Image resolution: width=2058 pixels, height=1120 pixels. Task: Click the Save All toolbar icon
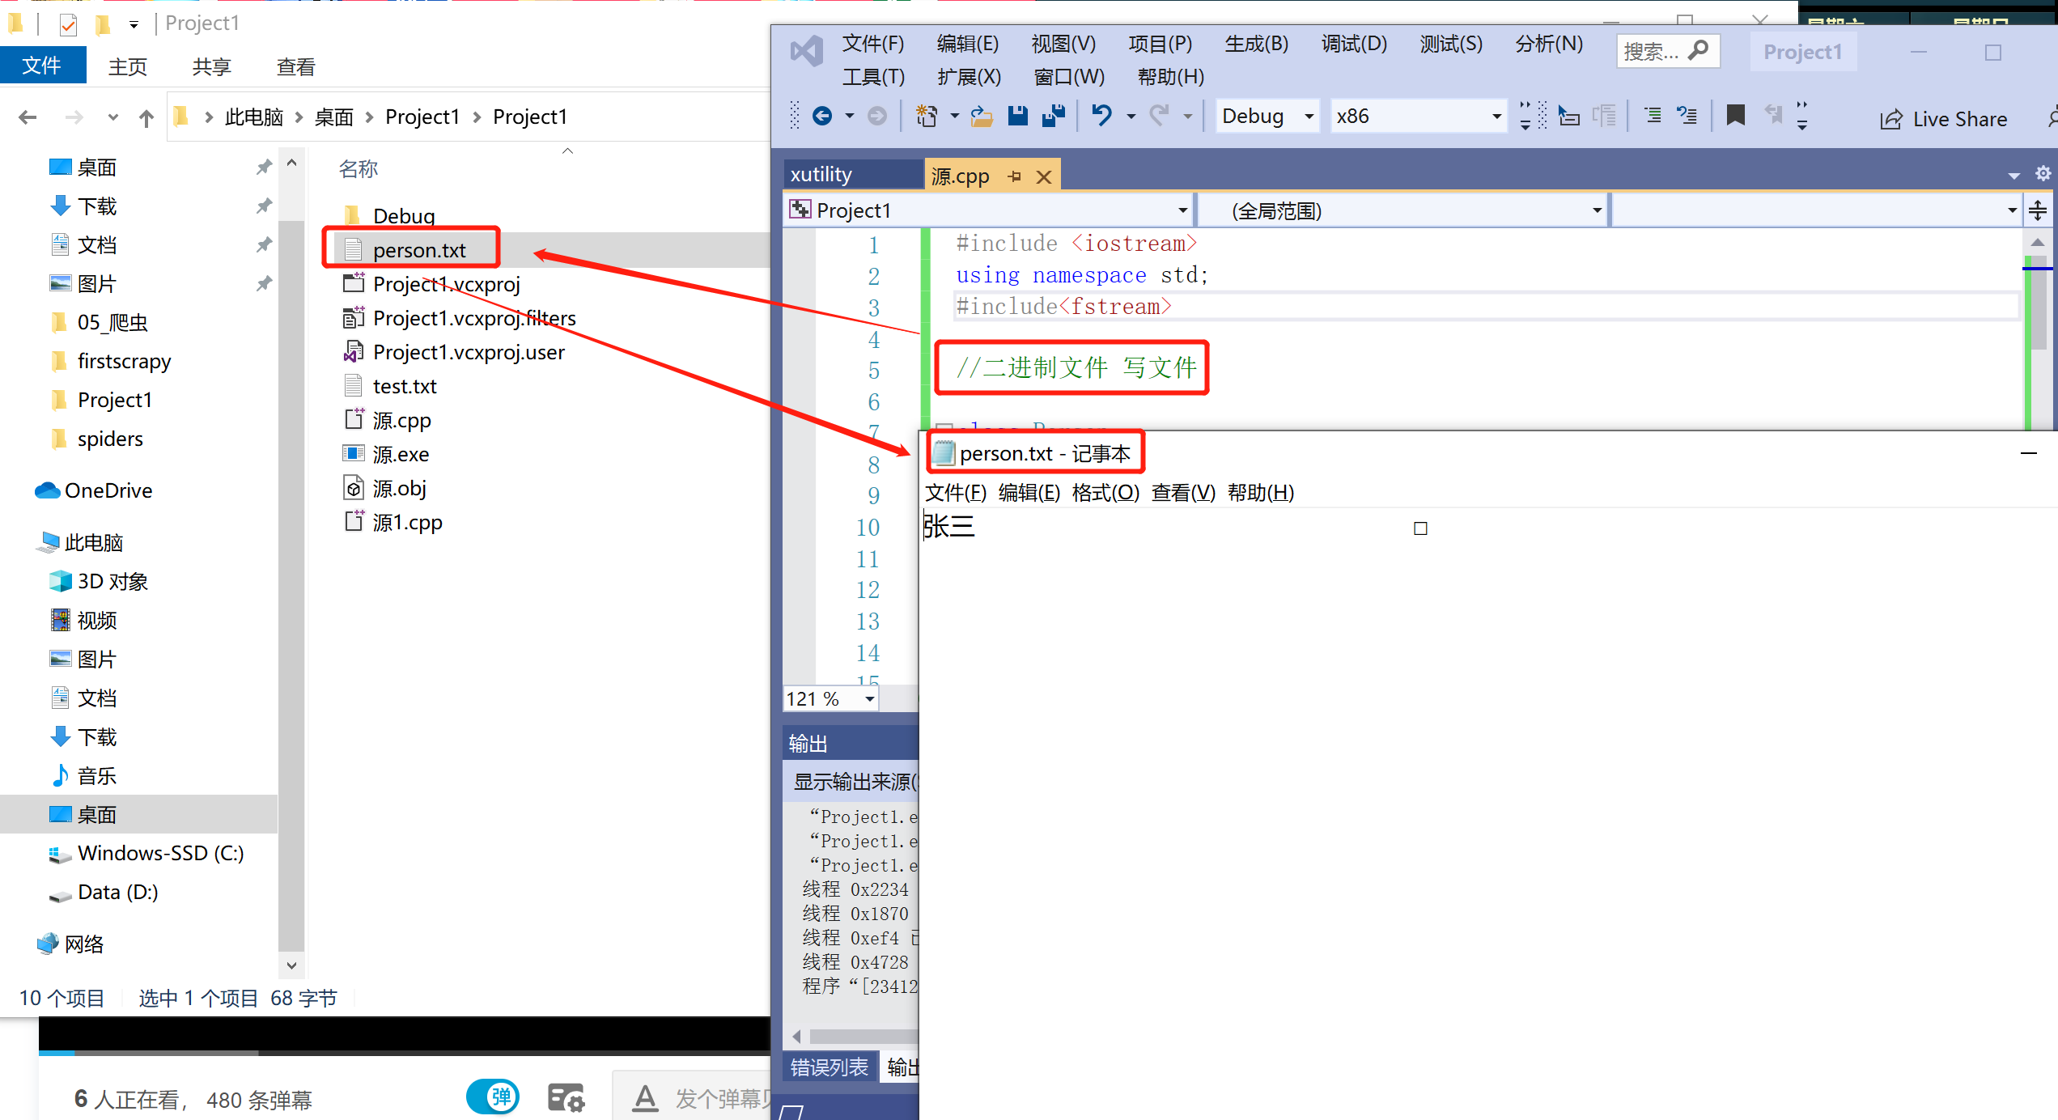(1053, 117)
